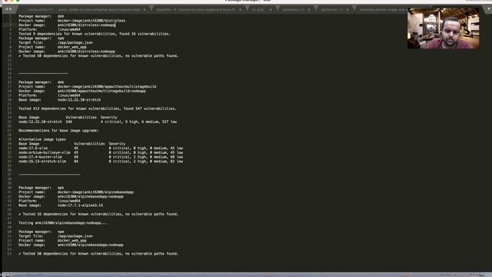Click 'Base image: node:17.7.1-alpine3.14' line
Screen dimensions: 492x277
click(x=61, y=205)
